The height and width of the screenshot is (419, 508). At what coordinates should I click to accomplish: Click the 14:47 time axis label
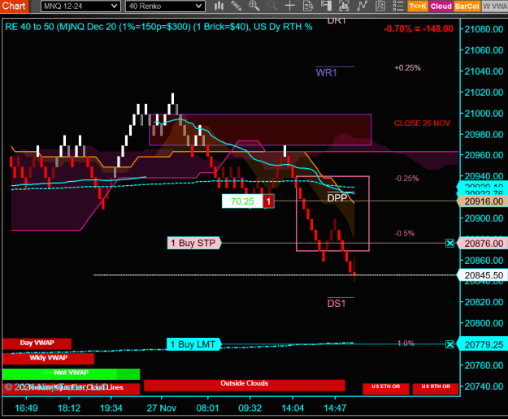(335, 408)
